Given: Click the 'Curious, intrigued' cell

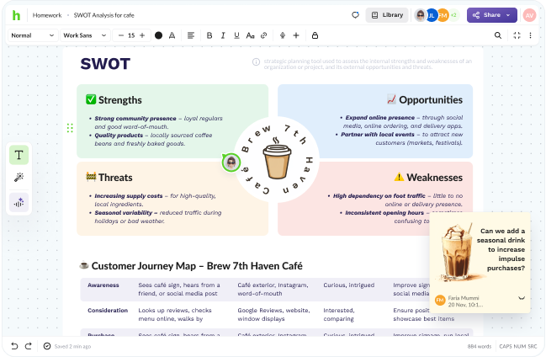Looking at the screenshot, I should (x=348, y=285).
